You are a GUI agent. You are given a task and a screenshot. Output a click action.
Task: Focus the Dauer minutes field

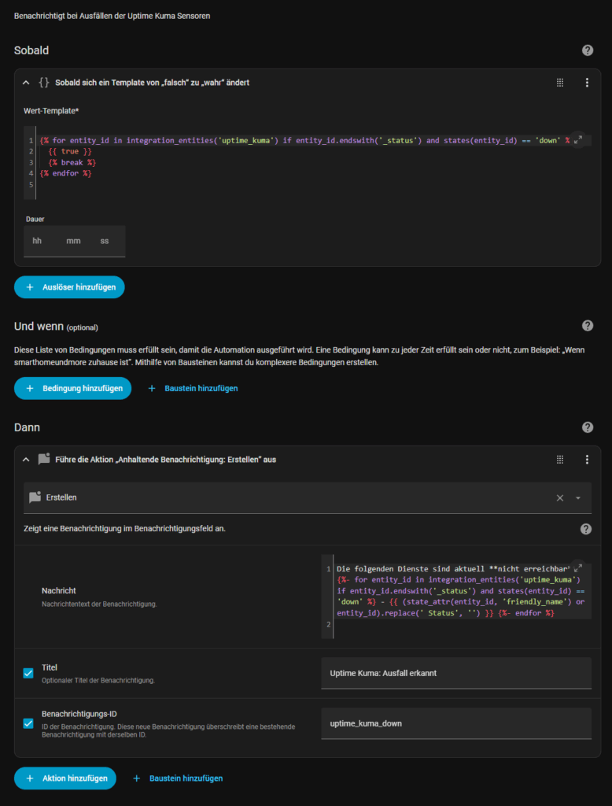coord(73,241)
